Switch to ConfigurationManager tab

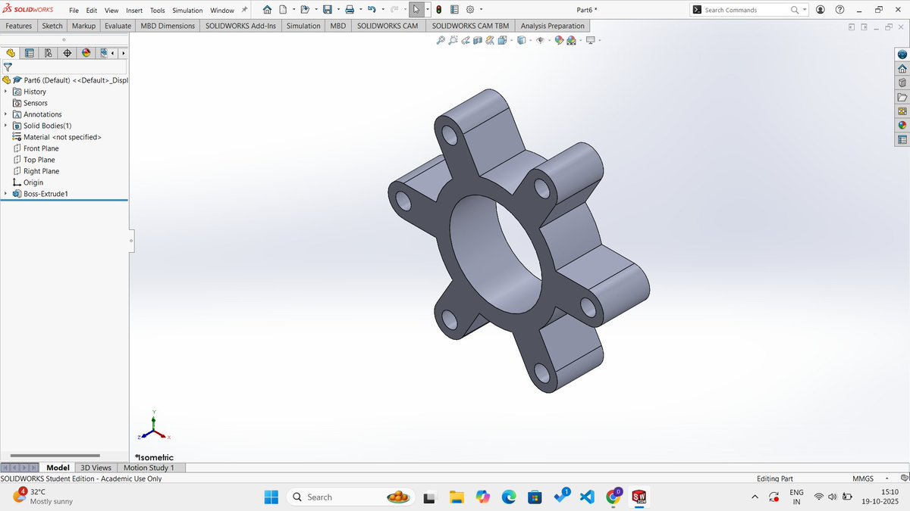(49, 53)
